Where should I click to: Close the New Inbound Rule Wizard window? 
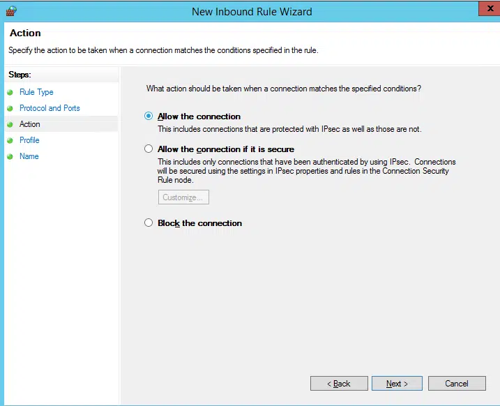click(x=490, y=8)
